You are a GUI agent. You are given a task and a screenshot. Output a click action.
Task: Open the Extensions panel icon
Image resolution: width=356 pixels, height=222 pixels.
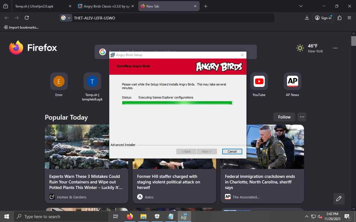tap(339, 18)
